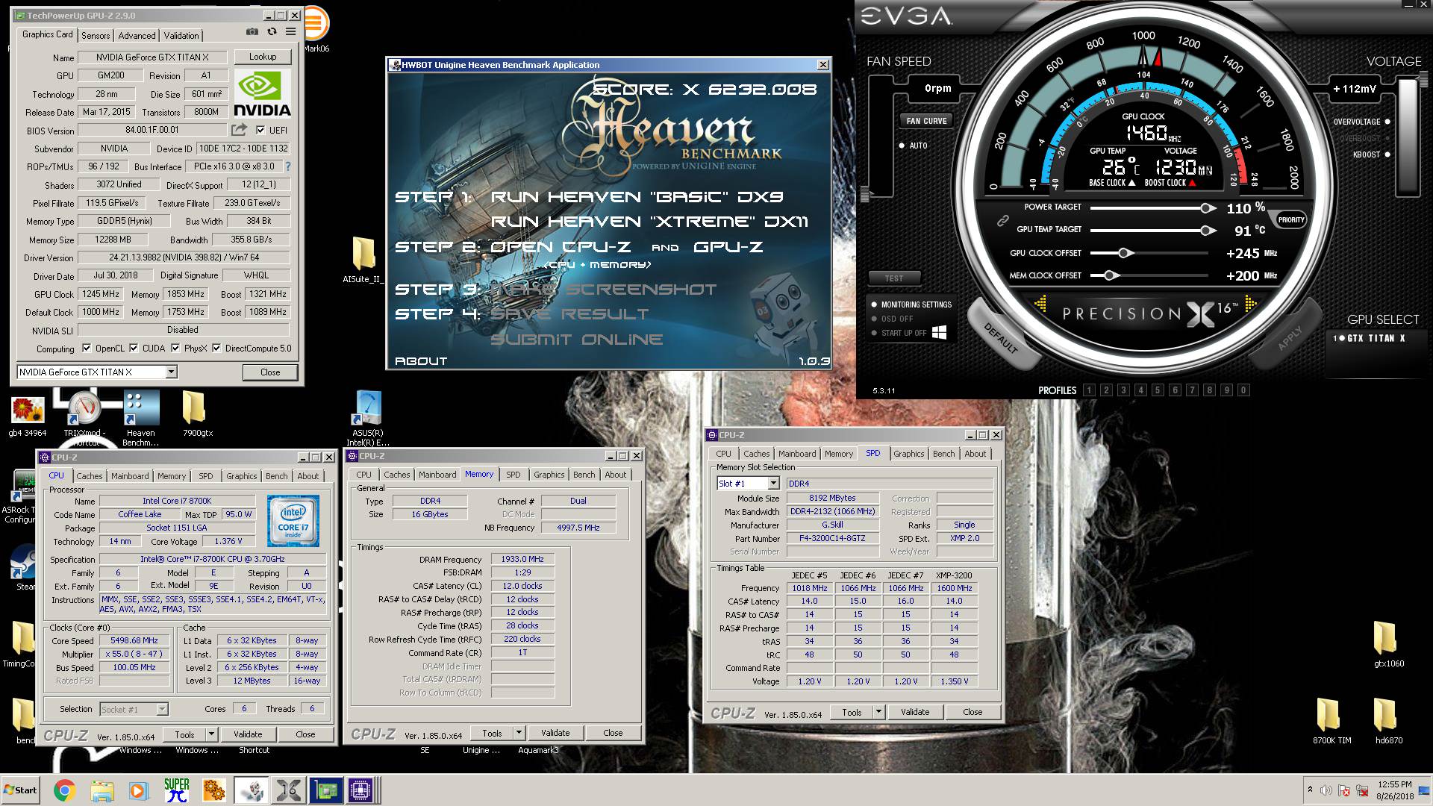Open Bench tab in the CPU-Z Memory window
The image size is (1433, 806).
tap(584, 475)
